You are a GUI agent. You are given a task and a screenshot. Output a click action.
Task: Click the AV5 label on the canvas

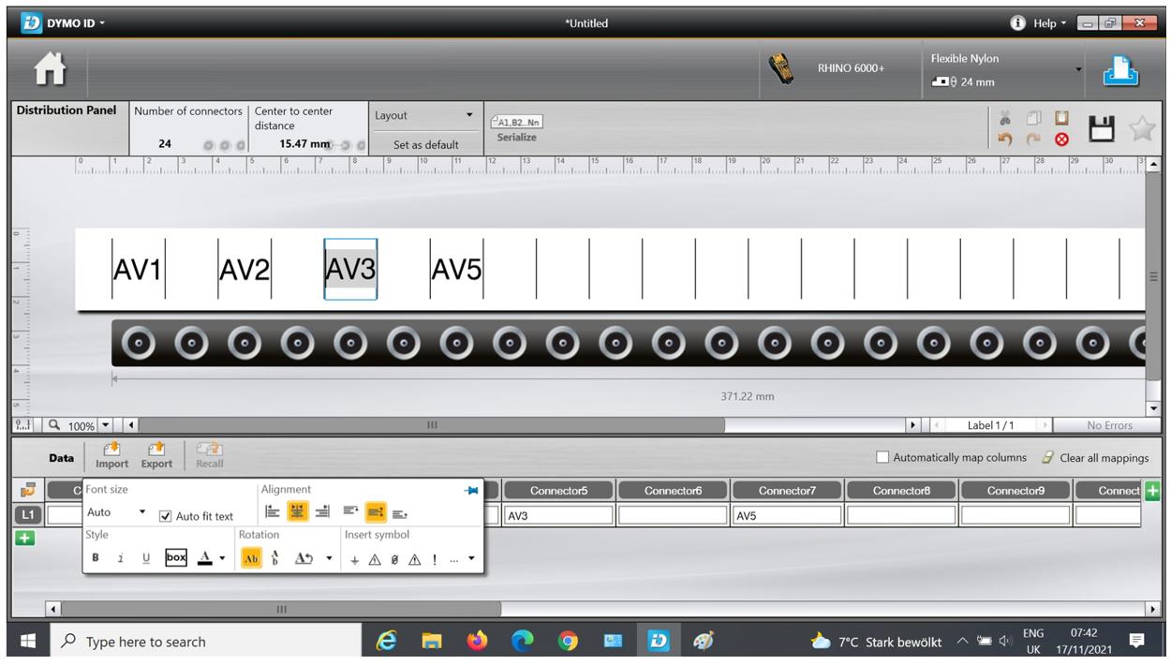pos(456,270)
